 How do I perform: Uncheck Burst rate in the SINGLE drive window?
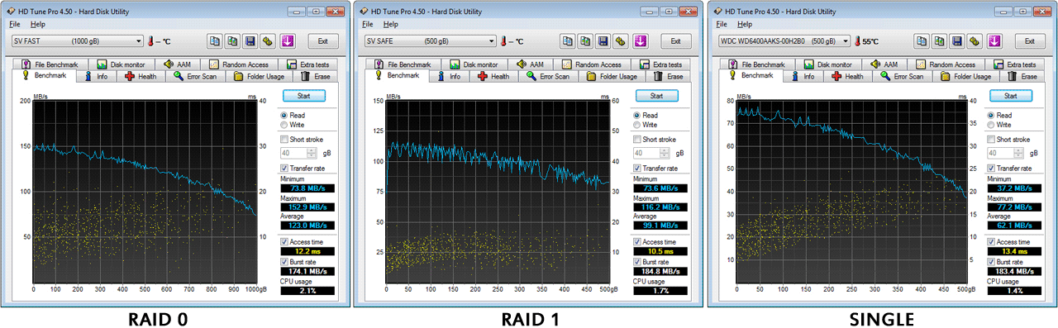click(x=992, y=261)
